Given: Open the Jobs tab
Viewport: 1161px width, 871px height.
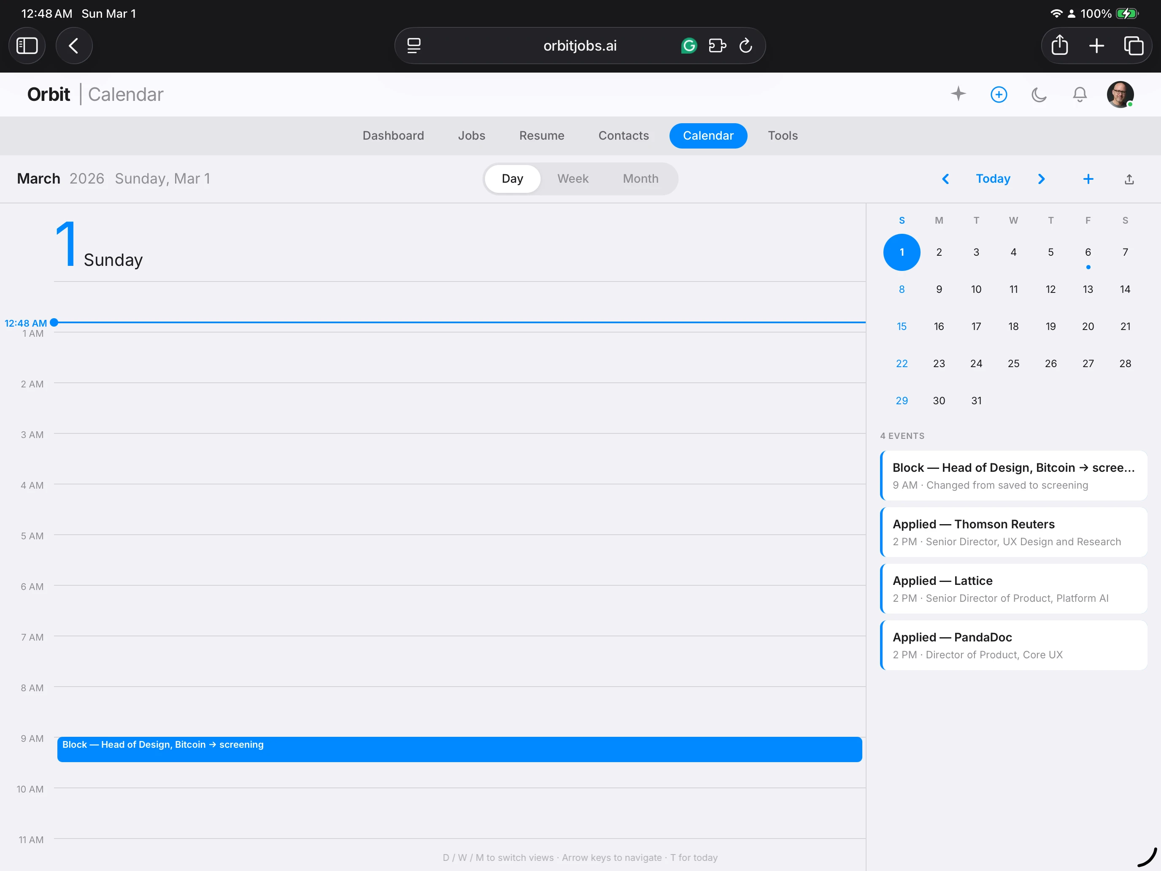Looking at the screenshot, I should click(x=471, y=135).
